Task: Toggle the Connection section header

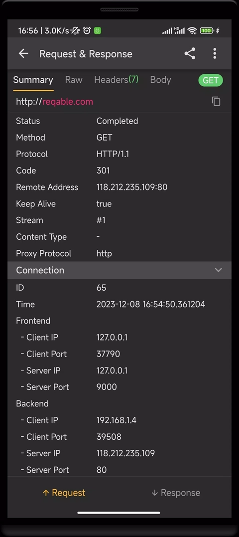Action: [119, 270]
